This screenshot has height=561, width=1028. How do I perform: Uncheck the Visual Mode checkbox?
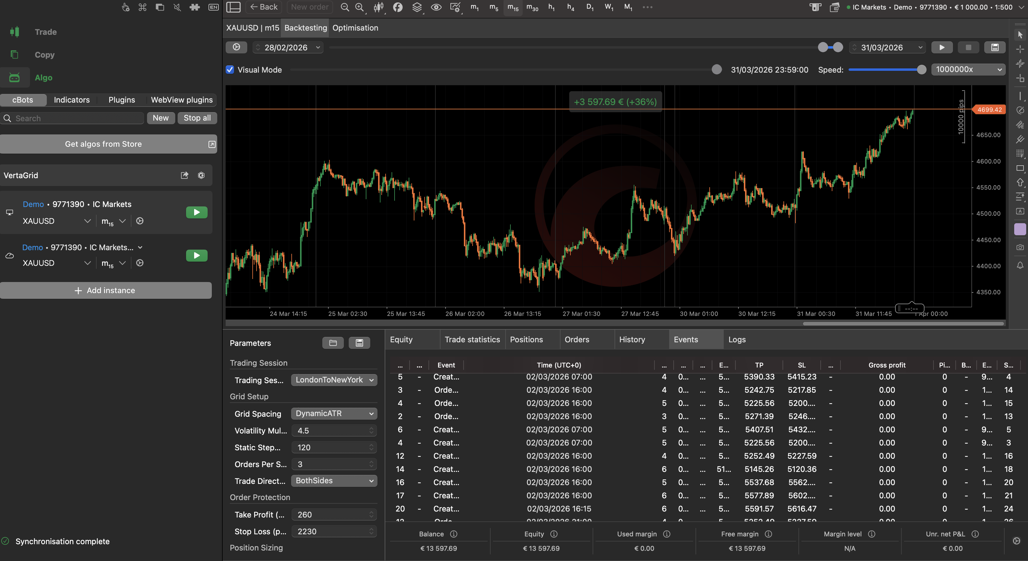click(230, 70)
